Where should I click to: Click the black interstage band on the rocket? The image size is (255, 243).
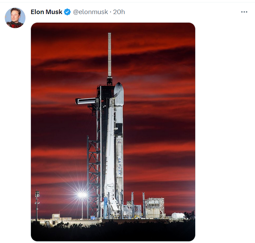(119, 128)
